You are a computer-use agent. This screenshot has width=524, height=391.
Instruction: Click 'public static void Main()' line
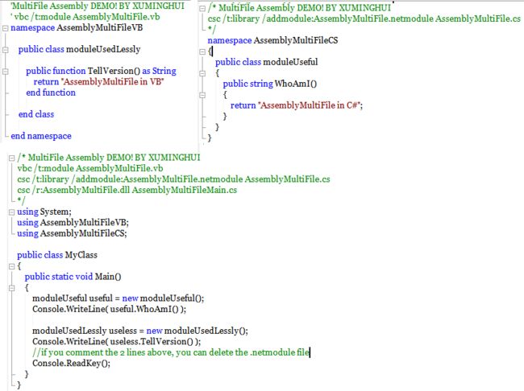(x=73, y=277)
